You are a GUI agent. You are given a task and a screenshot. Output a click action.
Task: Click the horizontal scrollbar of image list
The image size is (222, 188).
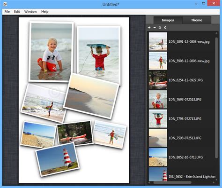pos(172,182)
